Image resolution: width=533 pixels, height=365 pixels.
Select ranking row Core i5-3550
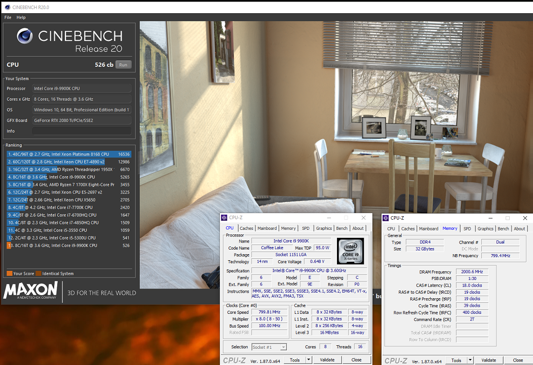click(x=69, y=230)
